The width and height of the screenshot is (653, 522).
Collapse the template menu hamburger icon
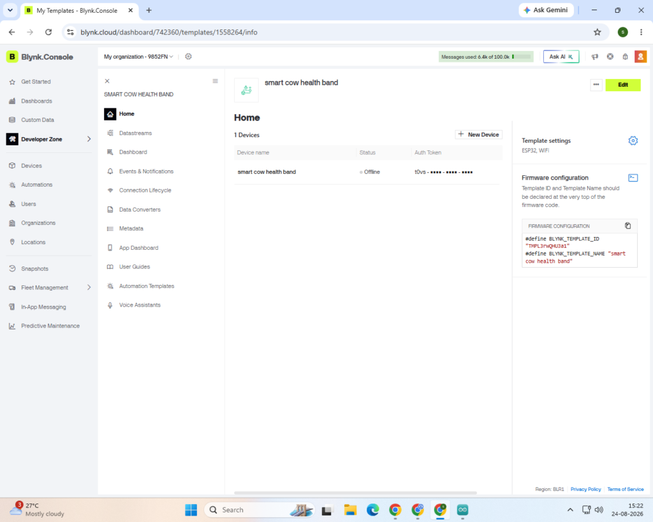[216, 81]
